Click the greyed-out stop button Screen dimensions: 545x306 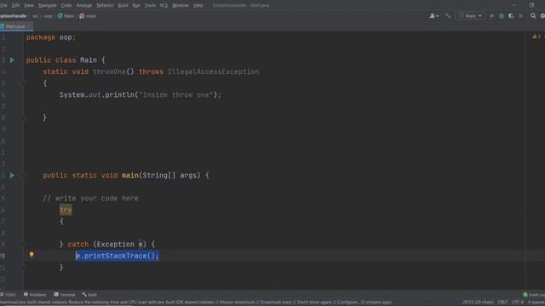pos(520,16)
